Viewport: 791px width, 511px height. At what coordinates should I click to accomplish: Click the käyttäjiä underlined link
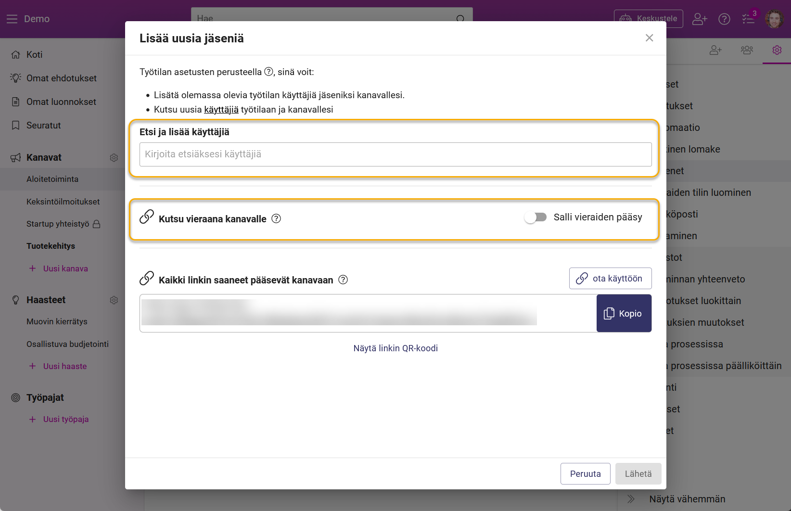(221, 109)
